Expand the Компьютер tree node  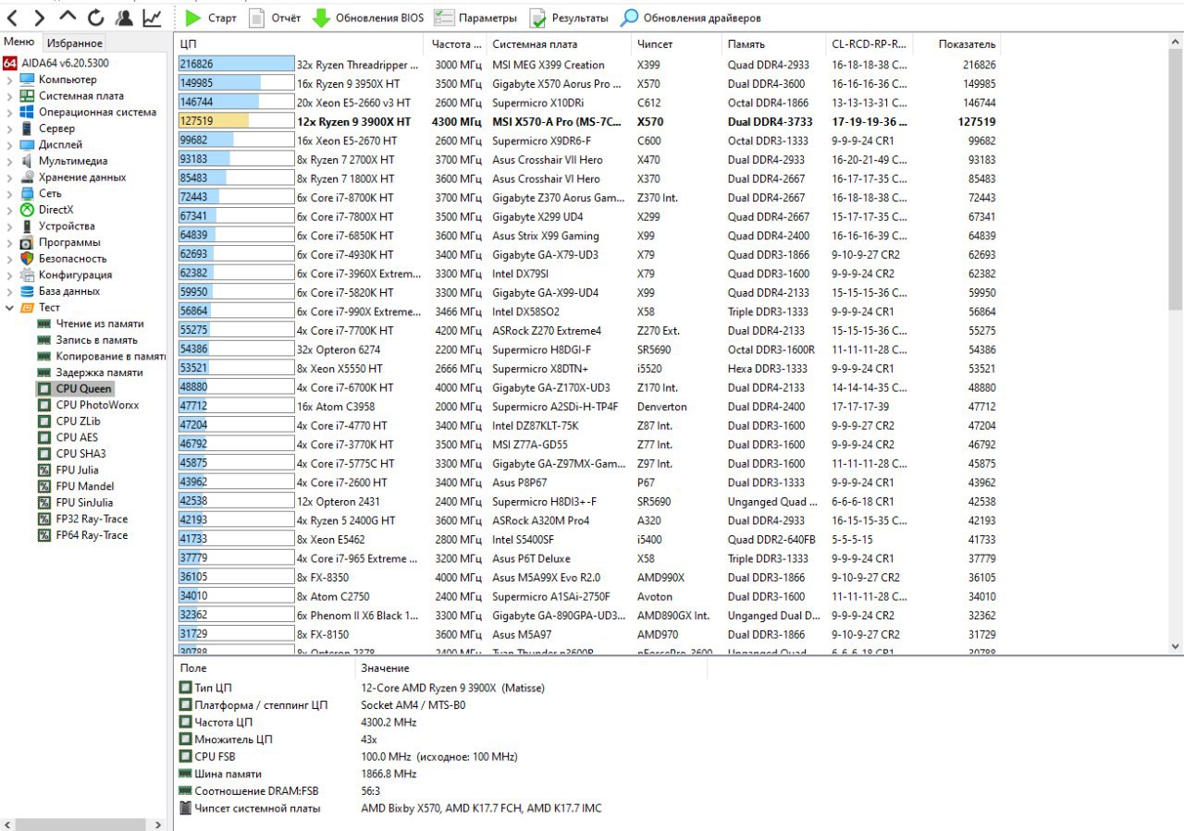[x=9, y=79]
